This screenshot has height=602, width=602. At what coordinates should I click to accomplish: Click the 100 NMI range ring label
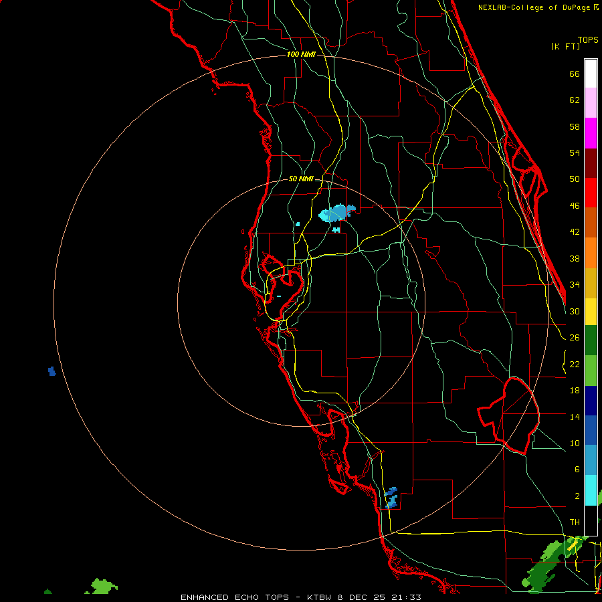[x=301, y=55]
